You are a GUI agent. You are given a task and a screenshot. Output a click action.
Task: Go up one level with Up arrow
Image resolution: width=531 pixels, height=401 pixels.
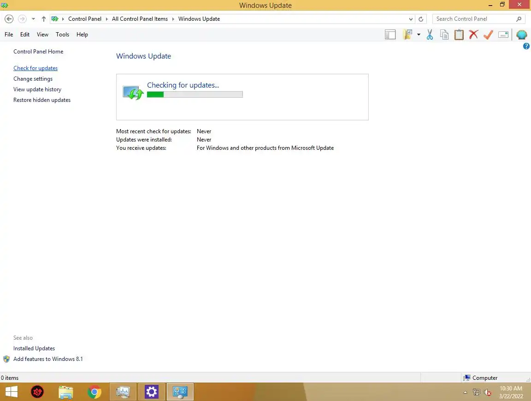click(44, 19)
